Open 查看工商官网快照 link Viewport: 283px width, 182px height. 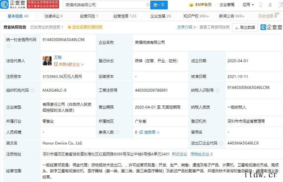pyautogui.click(x=214, y=27)
